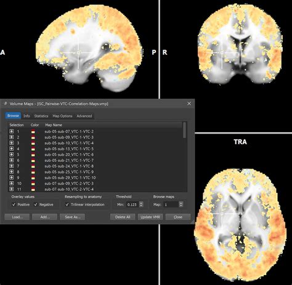292x285 pixels.
Task: Click the Save As... button
Action: [72, 217]
